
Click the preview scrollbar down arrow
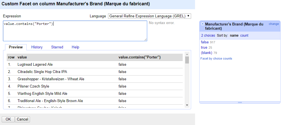[x=187, y=105]
